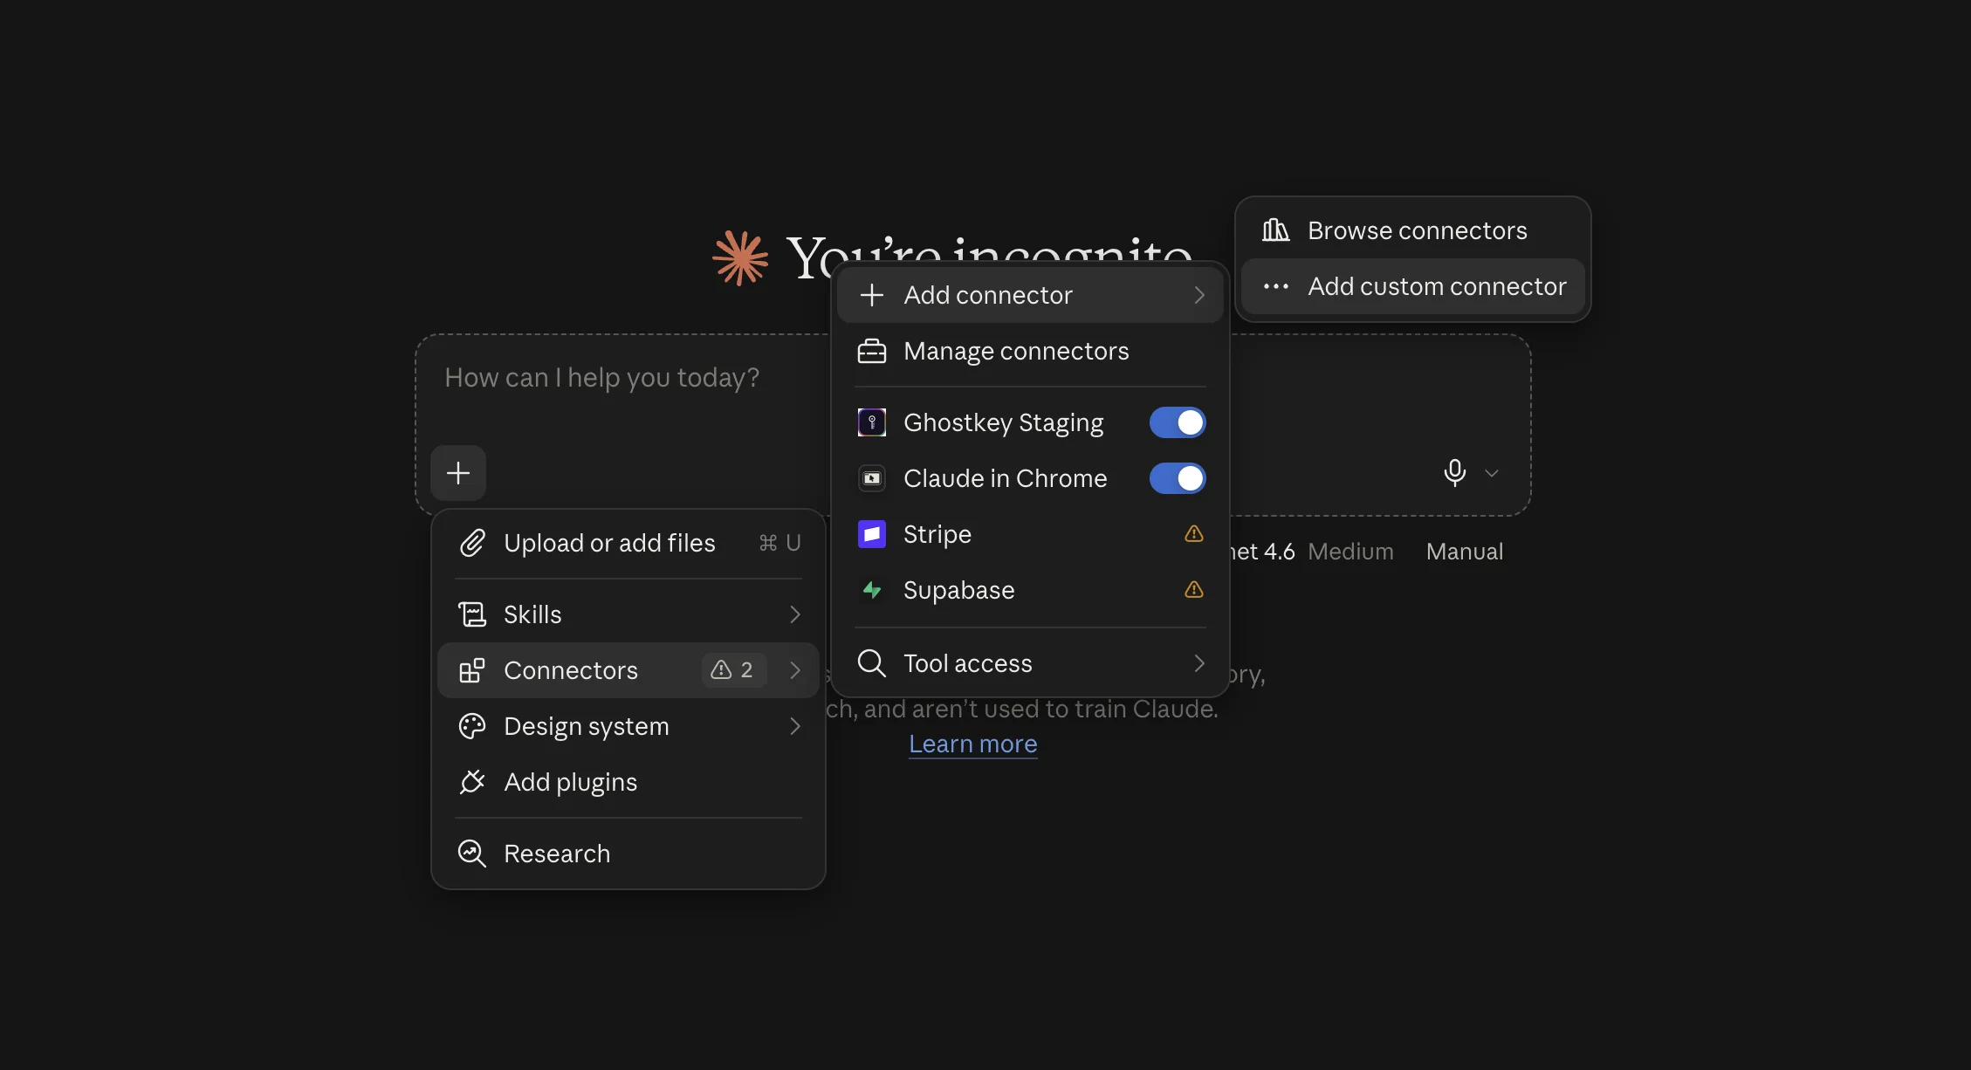Expand the Skills submenu chevron
The image size is (1971, 1070).
795,614
